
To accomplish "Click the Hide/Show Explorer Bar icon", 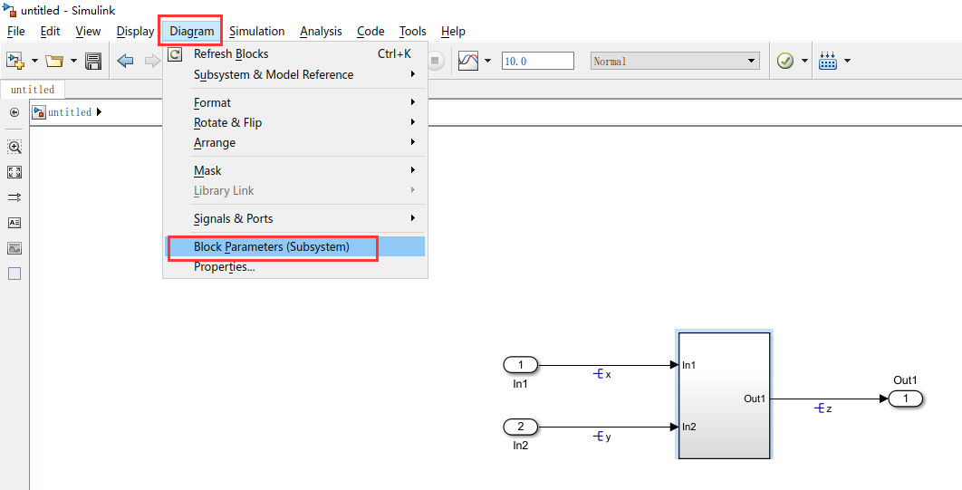I will (14, 112).
